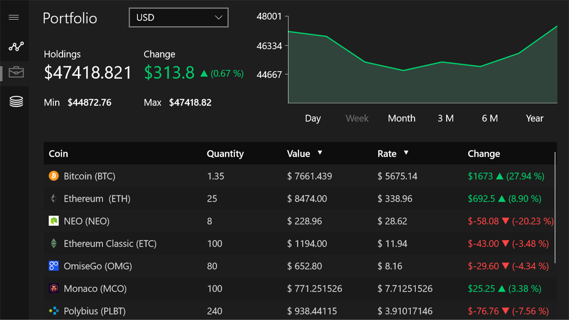Open the USD currency dropdown
Image resolution: width=569 pixels, height=320 pixels.
click(179, 18)
